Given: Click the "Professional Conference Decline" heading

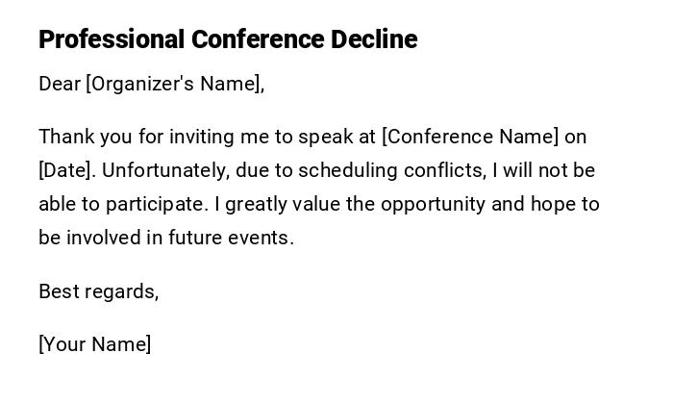Looking at the screenshot, I should 228,39.
